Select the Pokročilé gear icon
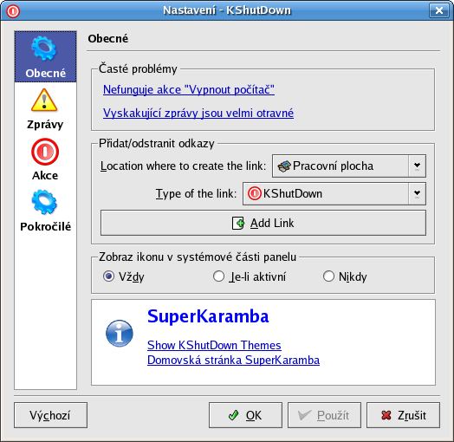 pyautogui.click(x=44, y=202)
